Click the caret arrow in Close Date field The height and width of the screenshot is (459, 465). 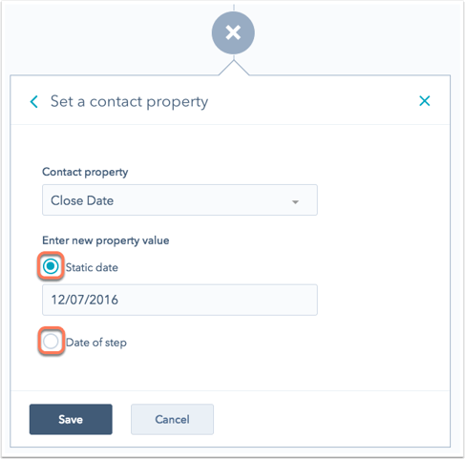(295, 202)
